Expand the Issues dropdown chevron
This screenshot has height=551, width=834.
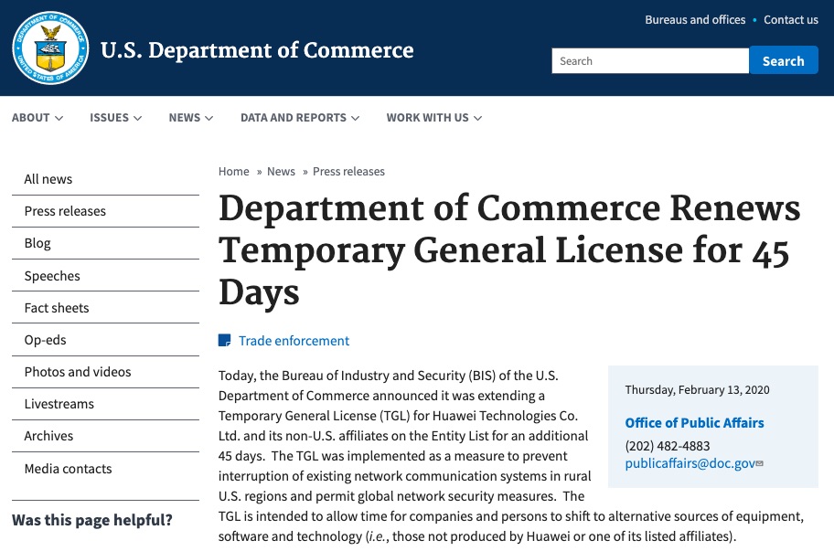point(137,118)
